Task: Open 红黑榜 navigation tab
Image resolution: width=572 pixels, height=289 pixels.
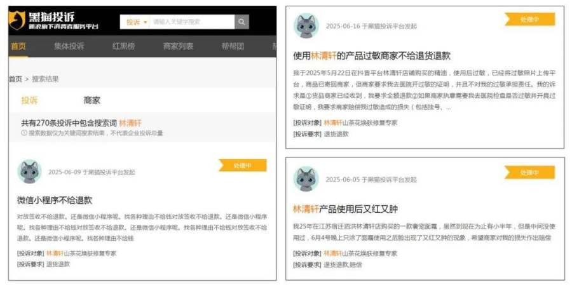Action: pos(123,46)
